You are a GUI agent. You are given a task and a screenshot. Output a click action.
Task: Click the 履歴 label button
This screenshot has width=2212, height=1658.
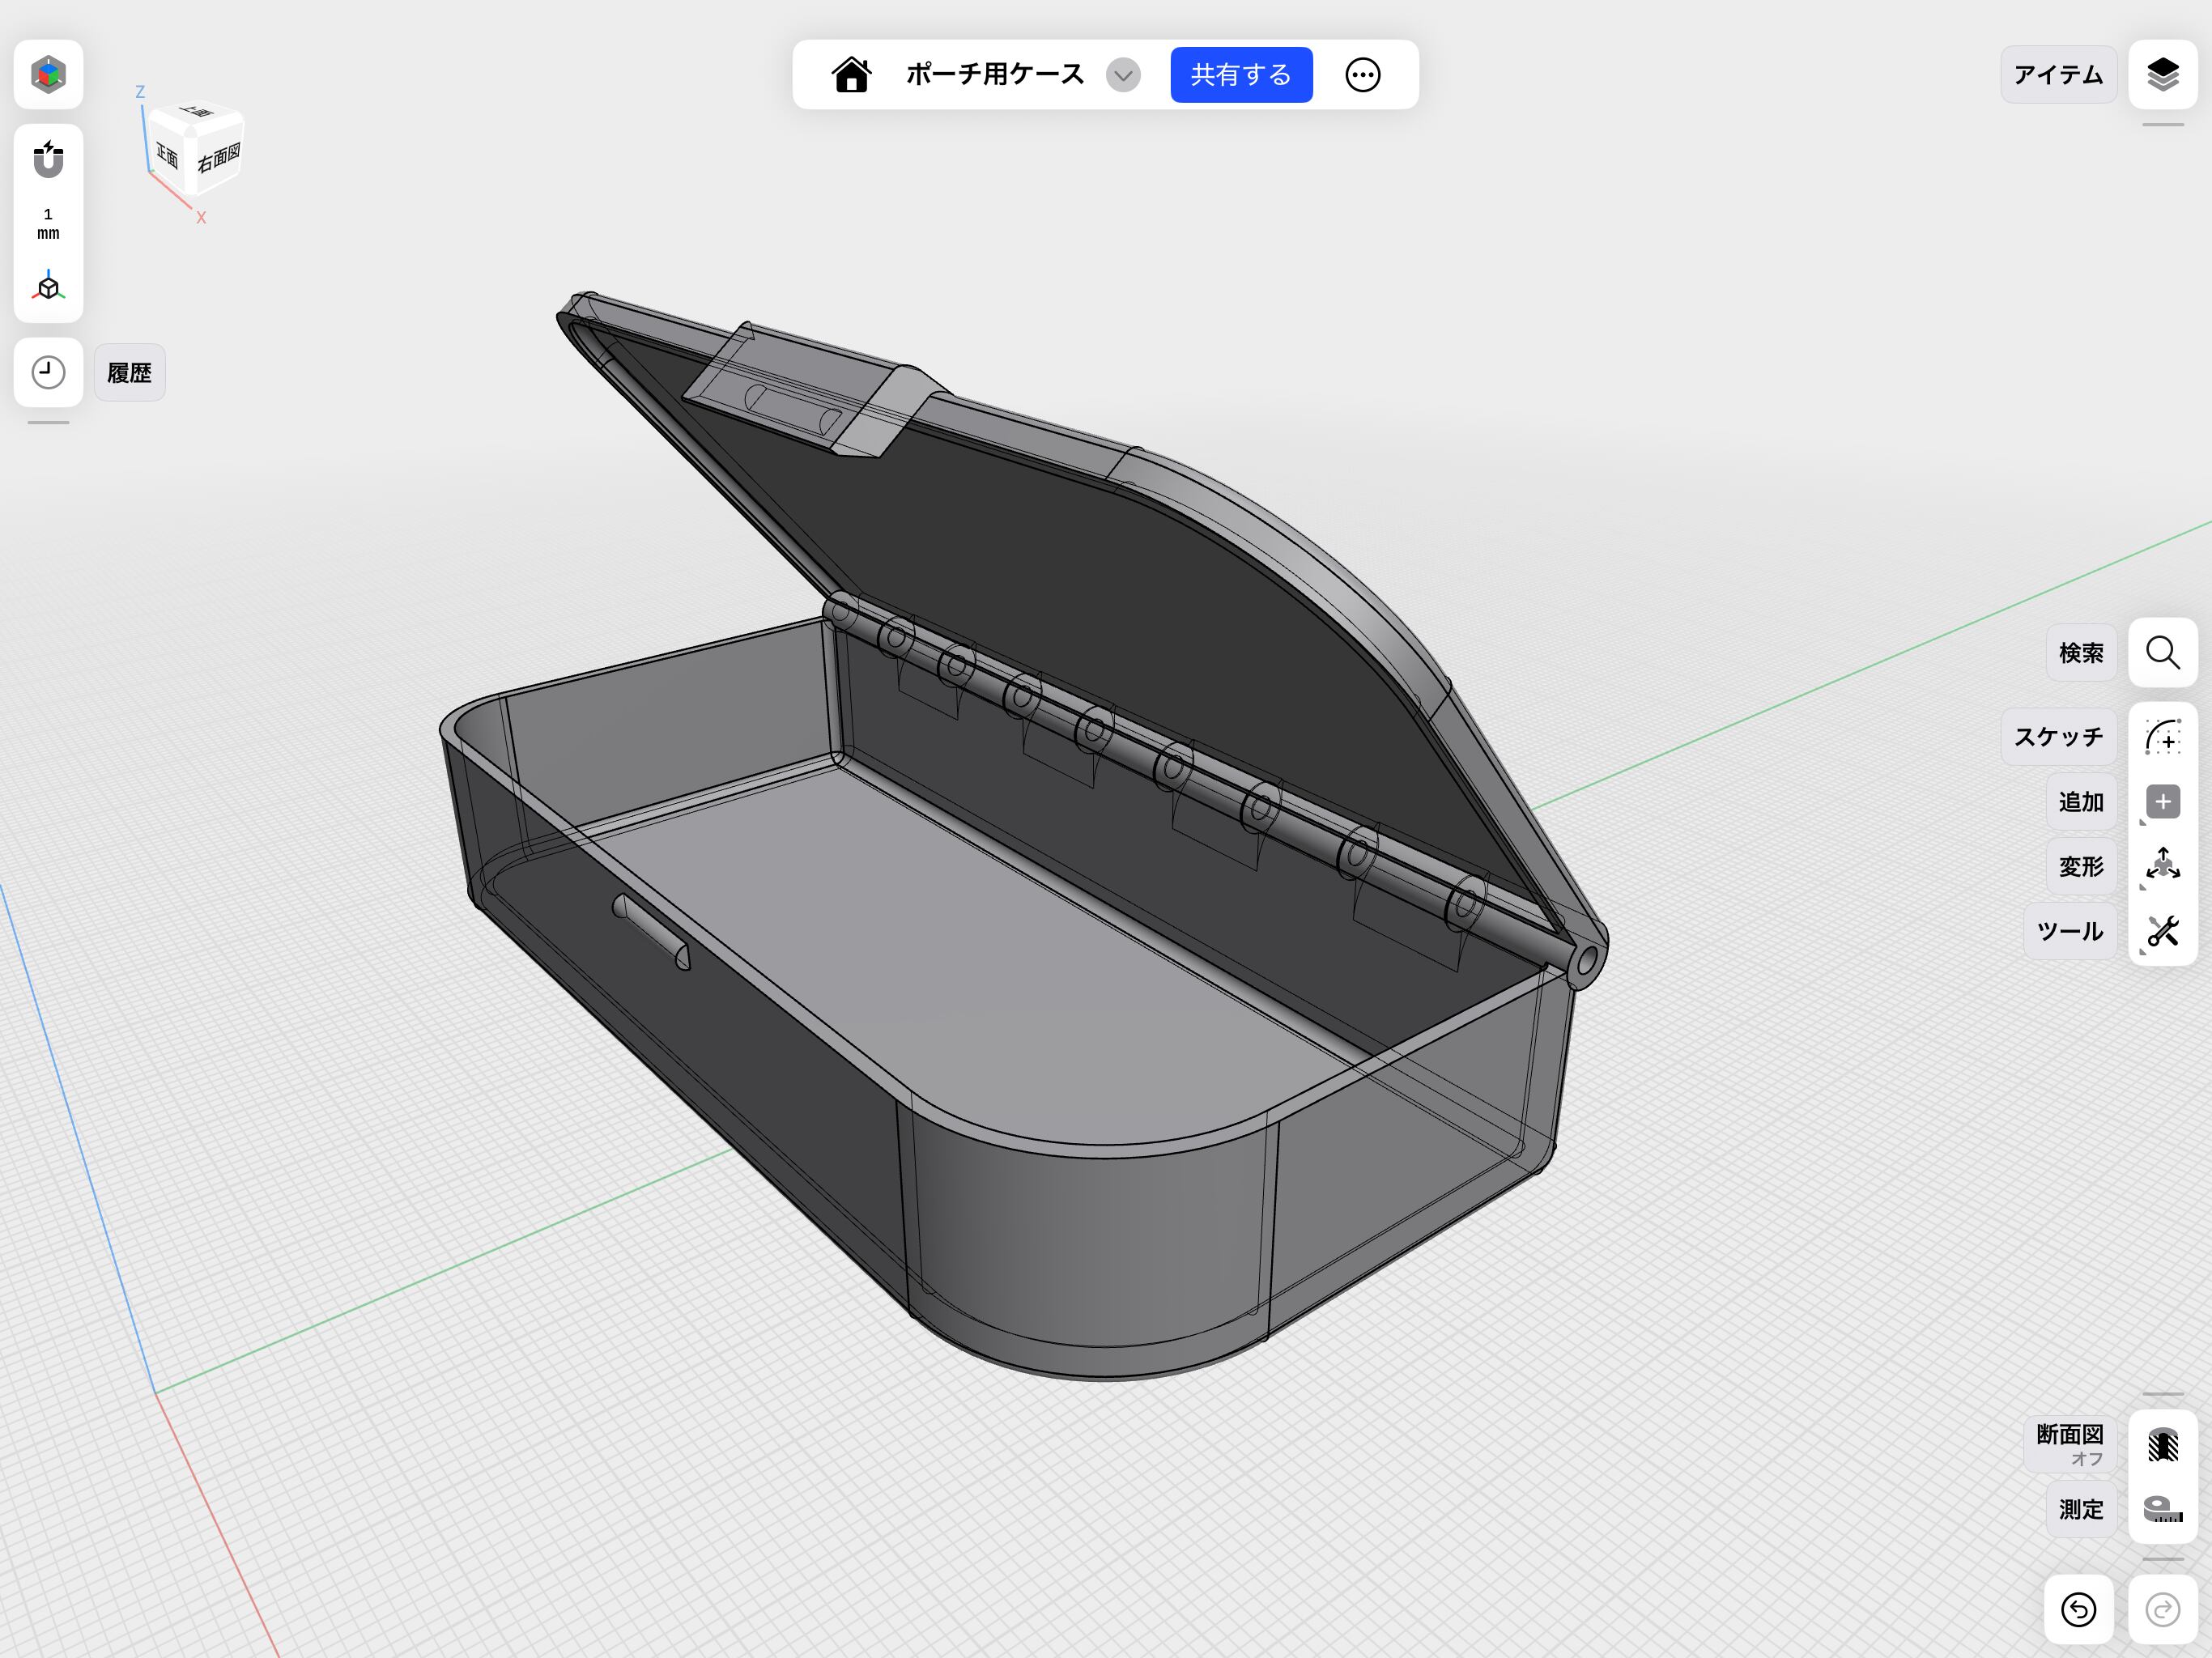click(129, 373)
